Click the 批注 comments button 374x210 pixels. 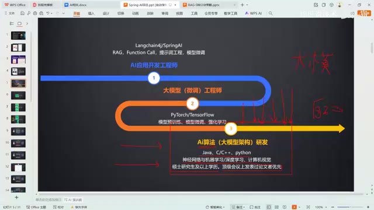[255, 207]
